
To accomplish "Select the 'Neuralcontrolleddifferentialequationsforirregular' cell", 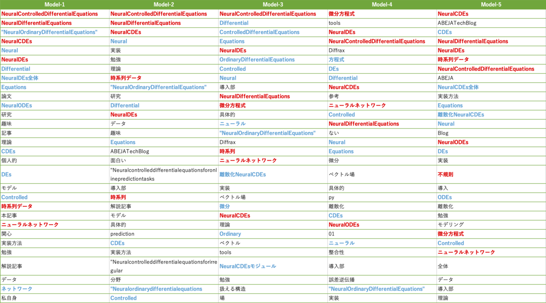I will [164, 266].
